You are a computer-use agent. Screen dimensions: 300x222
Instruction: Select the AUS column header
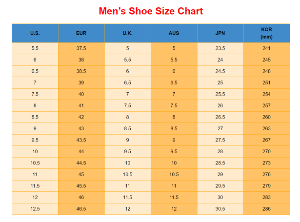[x=174, y=33]
